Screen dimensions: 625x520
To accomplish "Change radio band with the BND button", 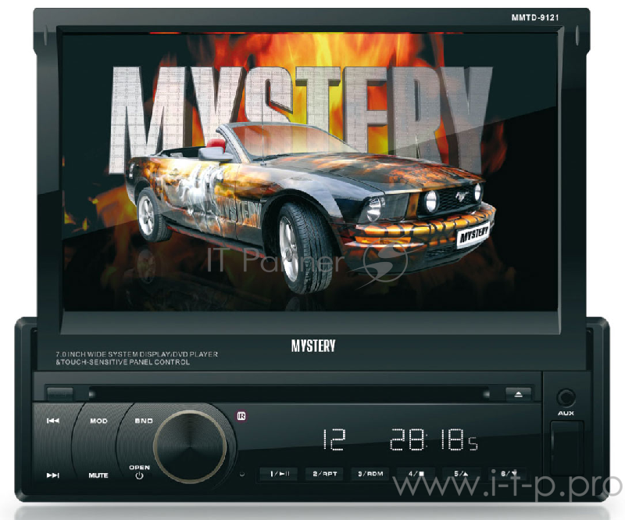I will point(145,421).
